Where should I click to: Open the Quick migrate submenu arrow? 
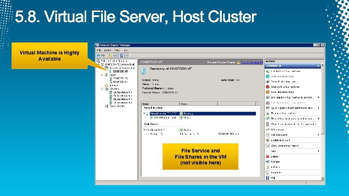click(x=318, y=108)
